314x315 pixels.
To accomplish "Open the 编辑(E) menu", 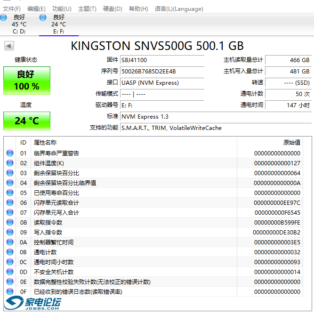I will (36, 9).
